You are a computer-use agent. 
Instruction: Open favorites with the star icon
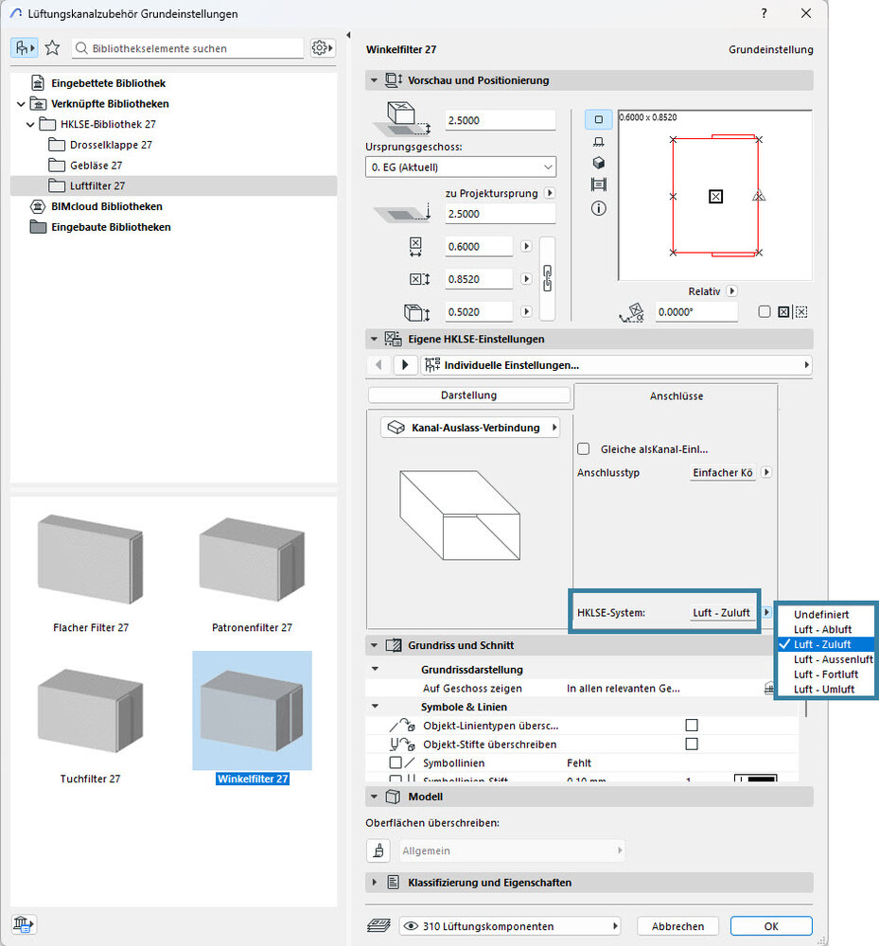click(52, 47)
